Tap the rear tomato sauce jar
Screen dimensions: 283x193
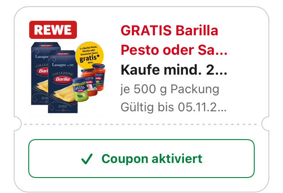99,77
